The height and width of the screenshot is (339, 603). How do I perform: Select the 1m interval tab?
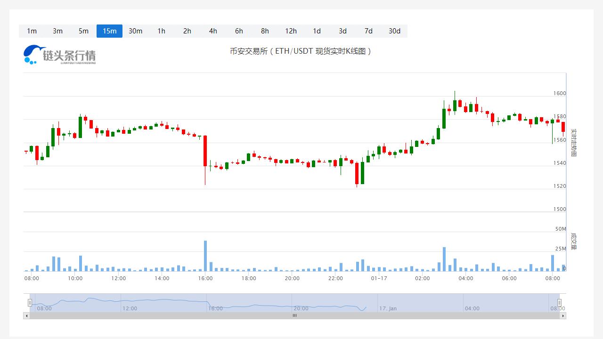32,31
